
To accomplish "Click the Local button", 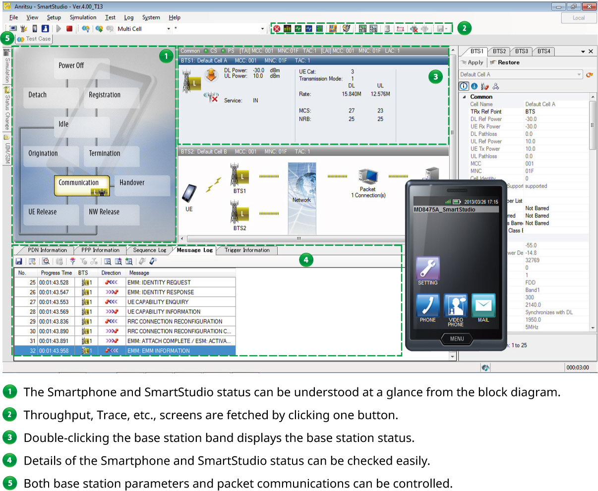I will coord(578,18).
